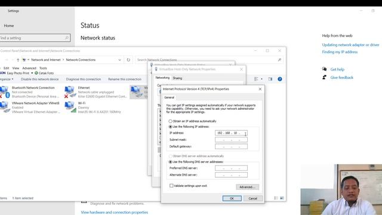The height and width of the screenshot is (215, 382).
Task: Click the Subnet mask field
Action: coord(231,140)
